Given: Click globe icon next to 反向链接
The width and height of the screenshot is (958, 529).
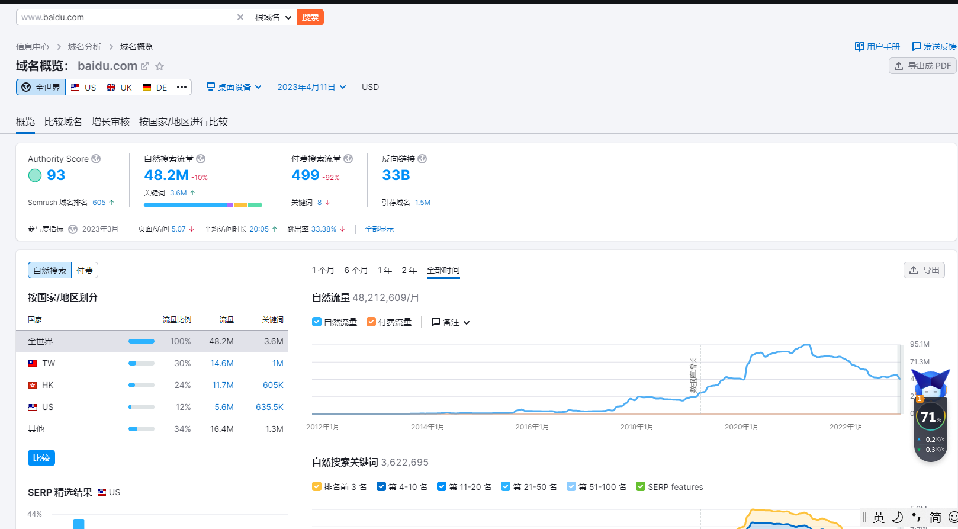Looking at the screenshot, I should click(422, 159).
